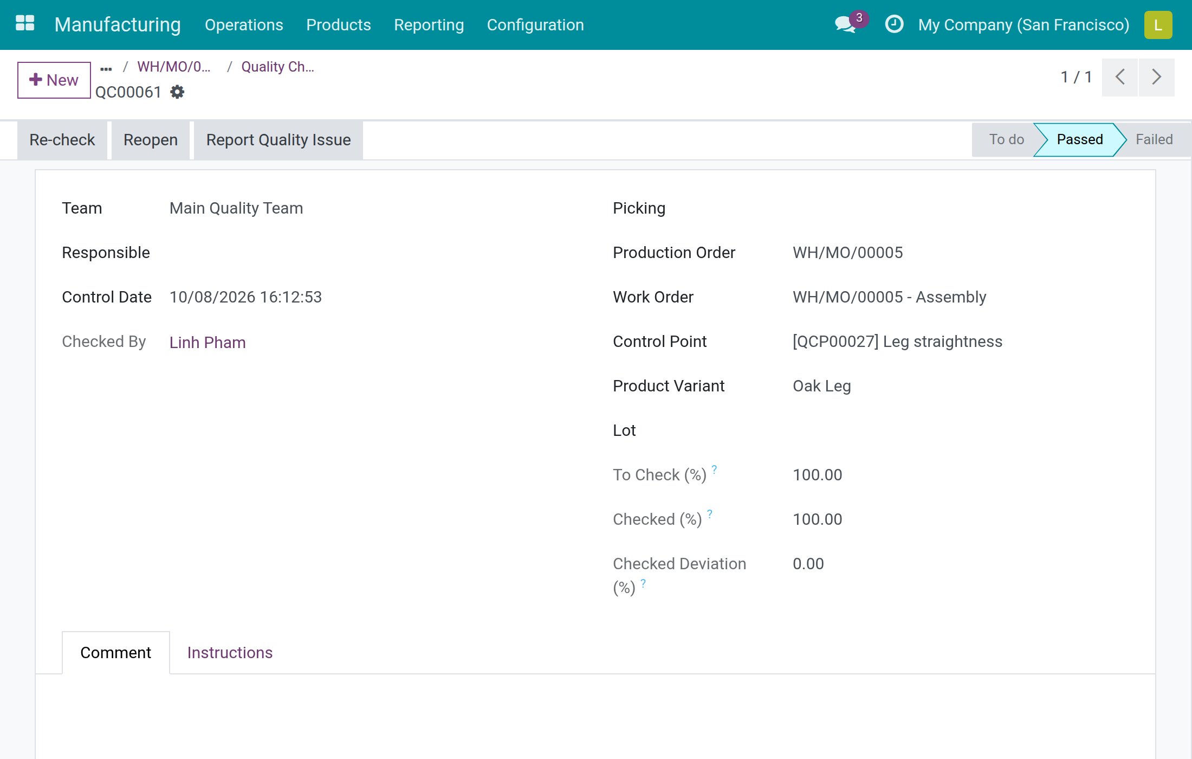Go to the next record arrow
Image resolution: width=1192 pixels, height=759 pixels.
[x=1157, y=77]
